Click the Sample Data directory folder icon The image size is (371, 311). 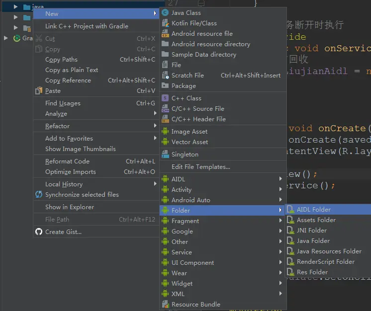pos(165,54)
